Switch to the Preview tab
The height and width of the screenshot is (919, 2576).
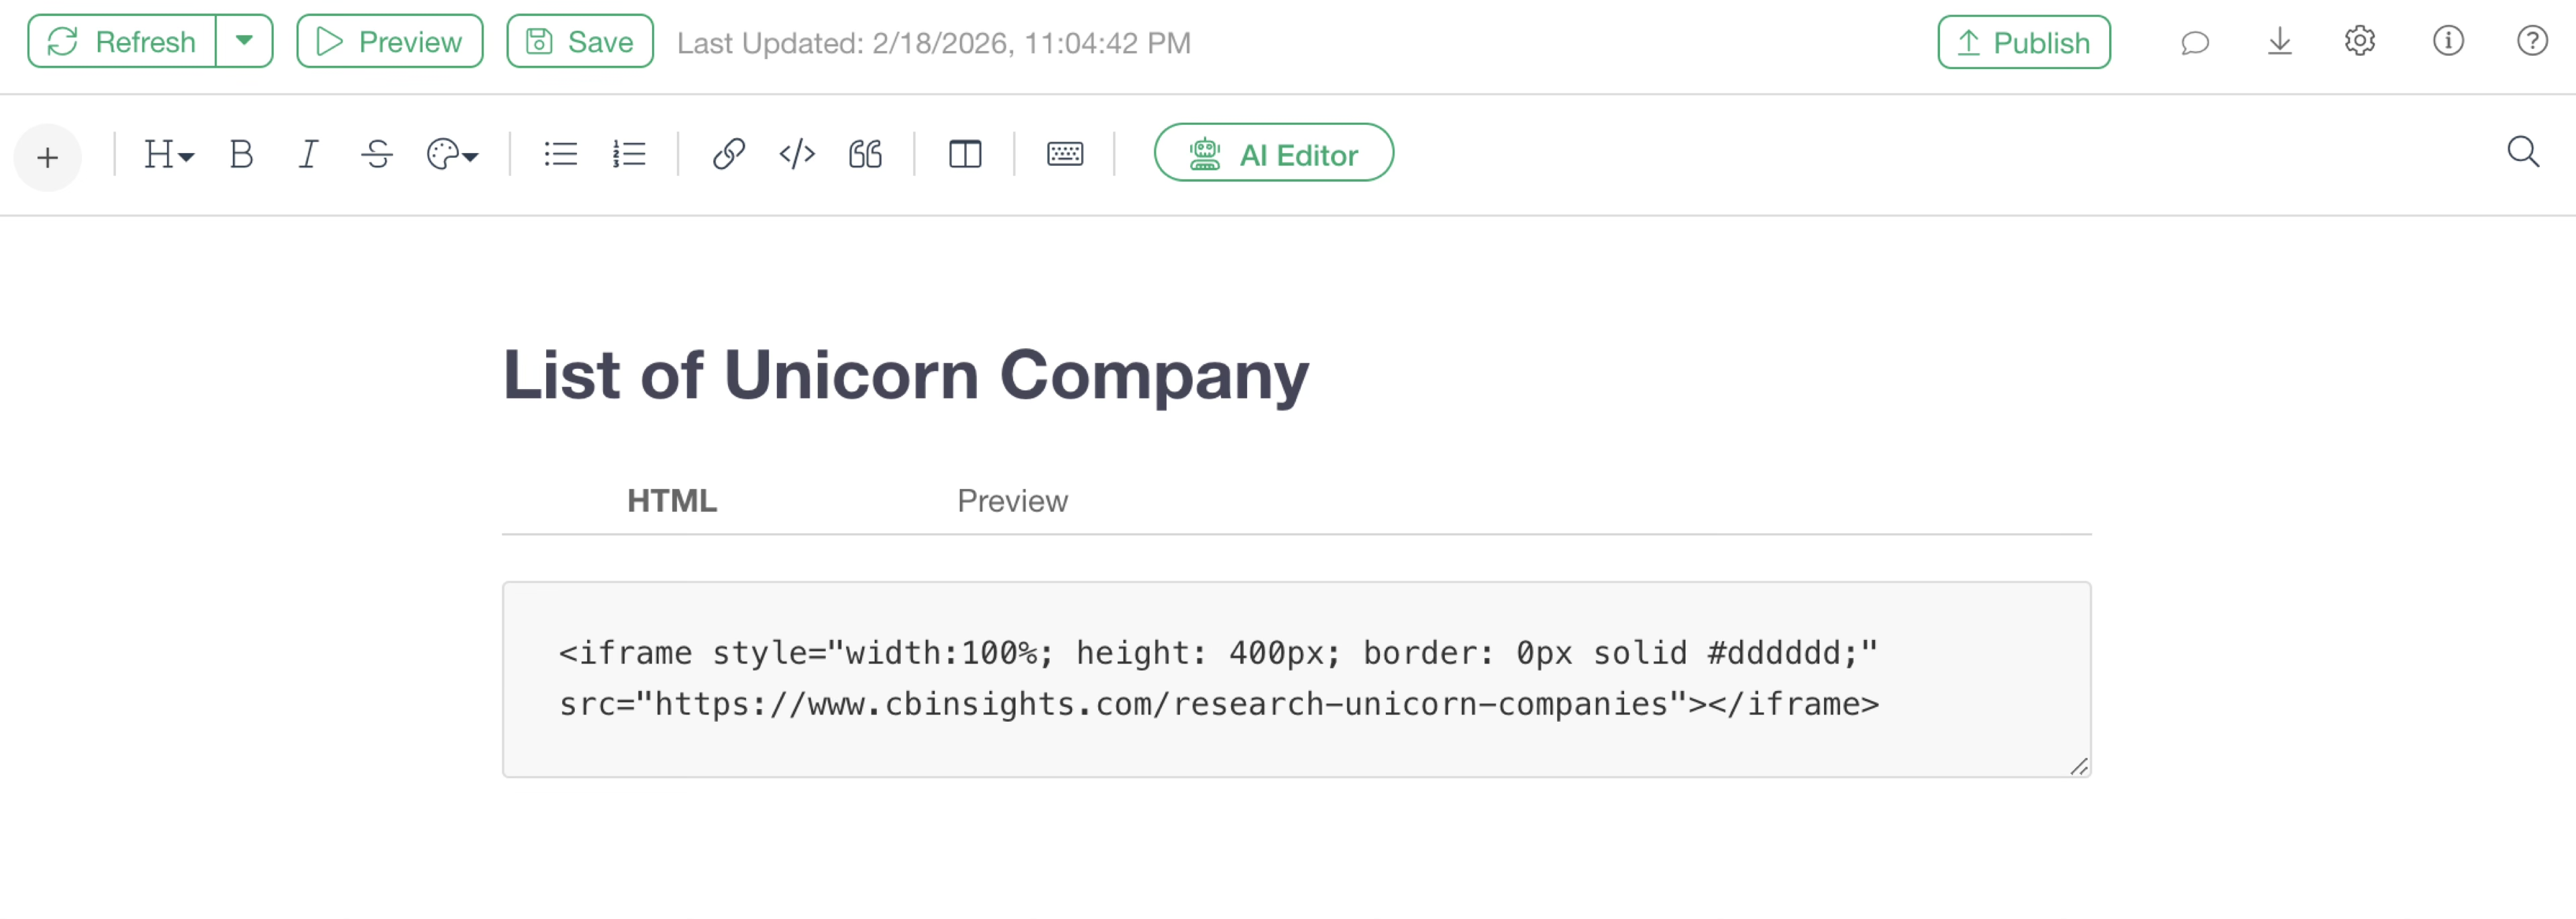(1012, 500)
